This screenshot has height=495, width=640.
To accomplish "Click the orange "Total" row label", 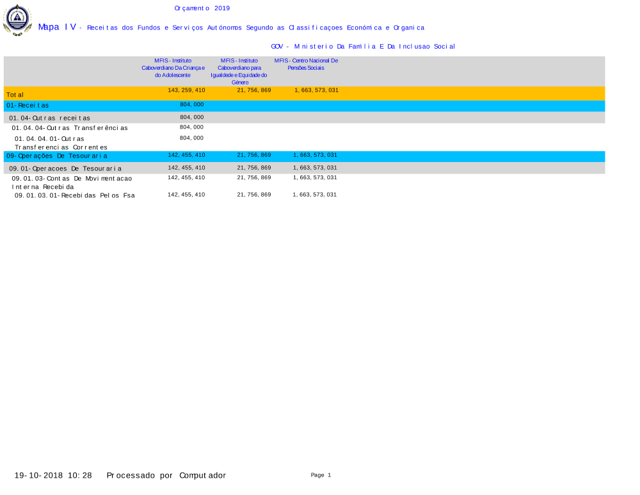I will point(15,95).
